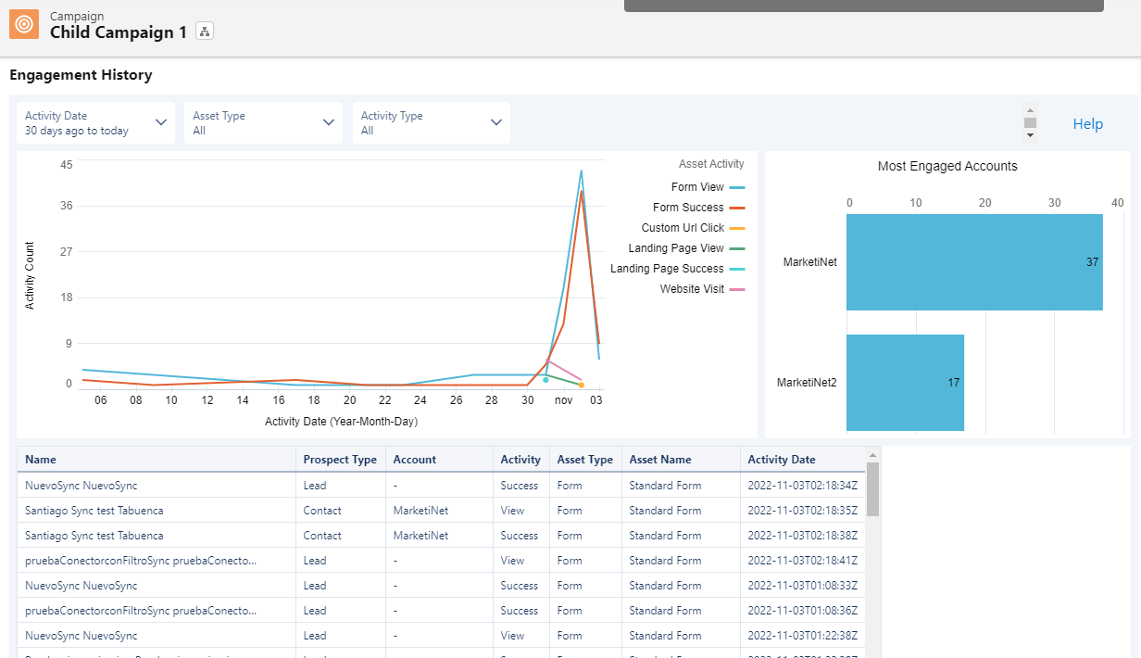Open NuevoSync NuevoSync row dated 01:22:38Z
The height and width of the screenshot is (658, 1141).
pos(441,636)
